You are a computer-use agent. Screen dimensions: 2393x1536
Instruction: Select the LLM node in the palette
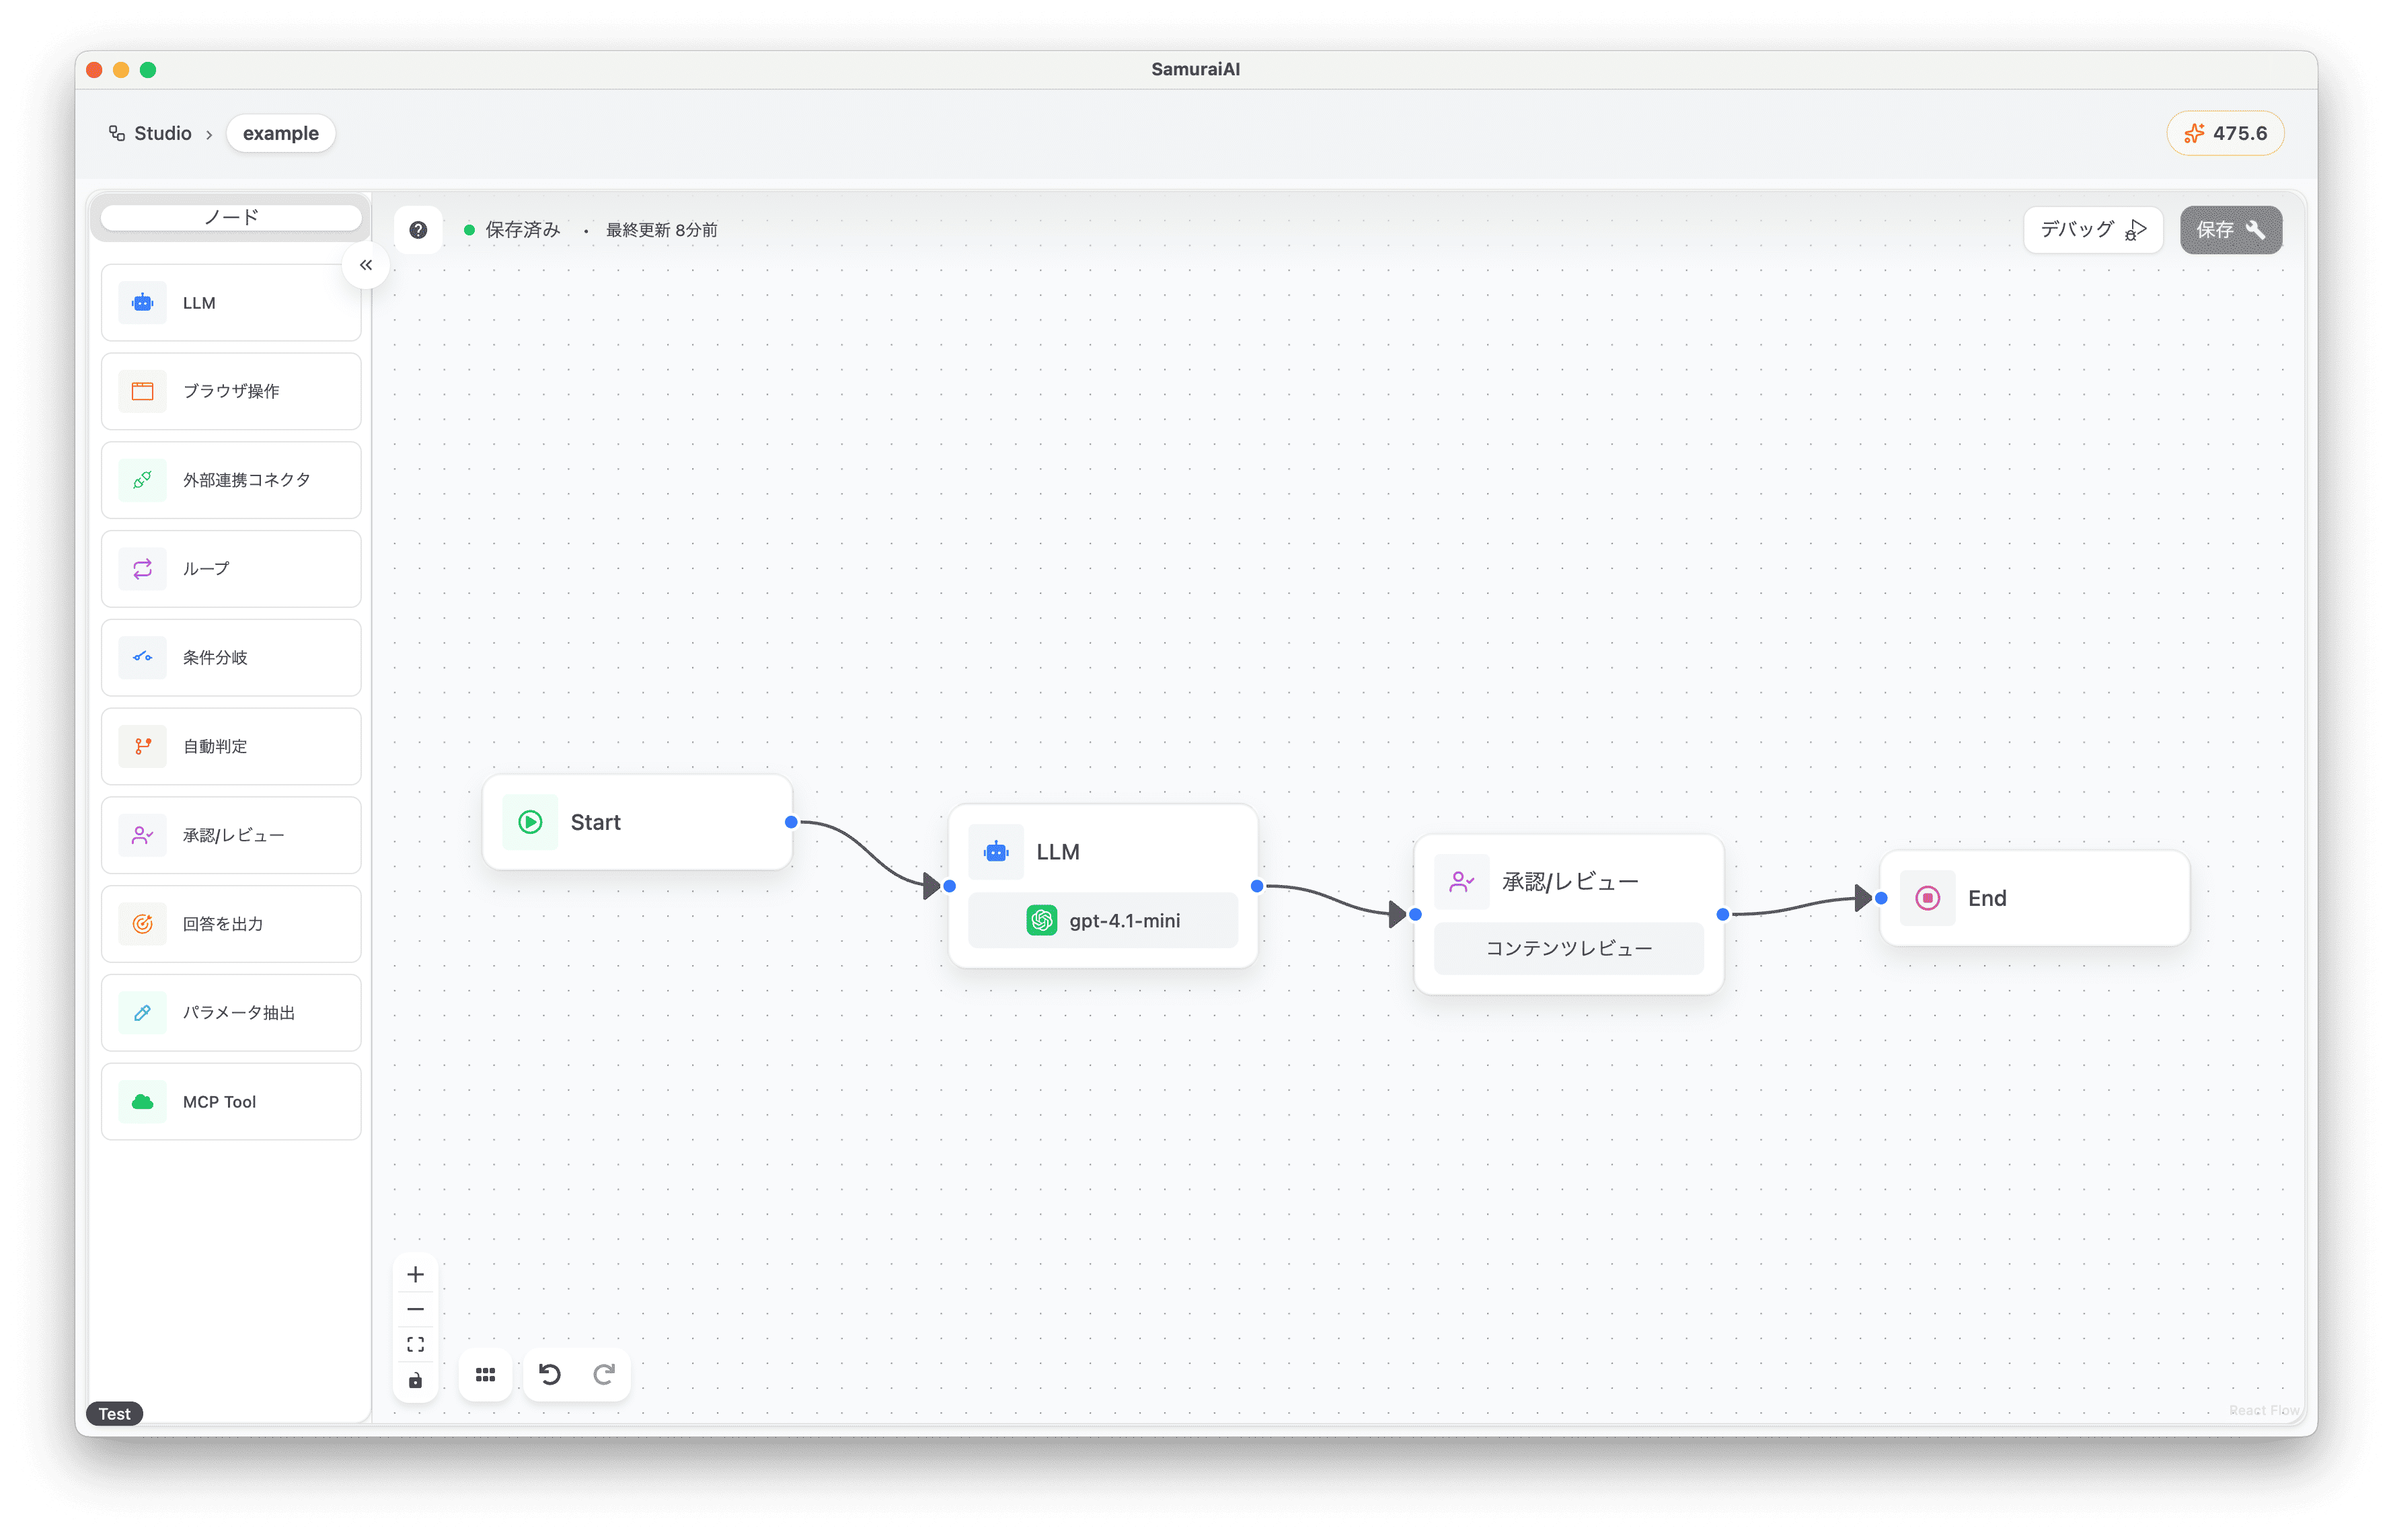point(231,303)
